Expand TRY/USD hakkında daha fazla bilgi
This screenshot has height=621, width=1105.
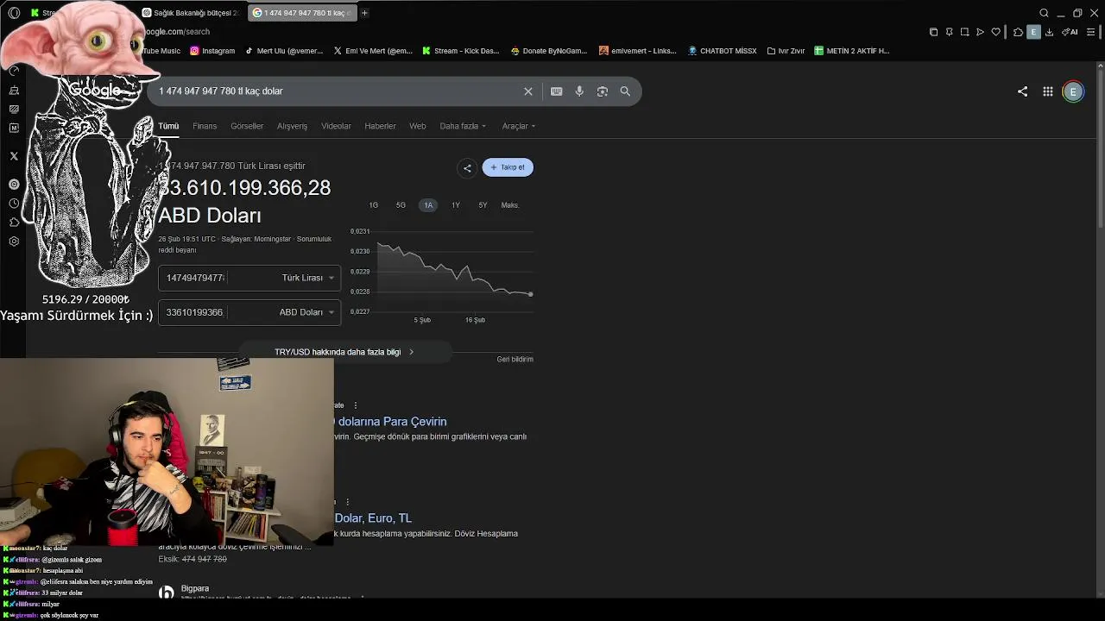(344, 352)
